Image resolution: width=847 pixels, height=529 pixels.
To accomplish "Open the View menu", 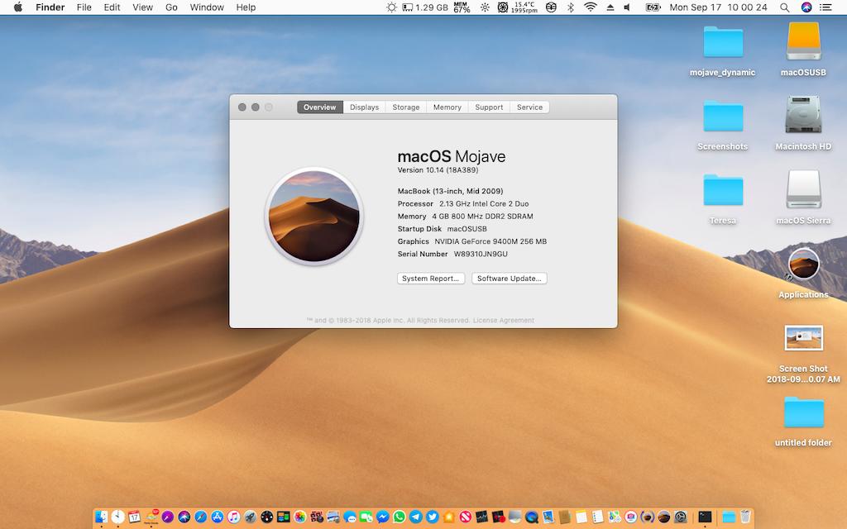I will [142, 7].
